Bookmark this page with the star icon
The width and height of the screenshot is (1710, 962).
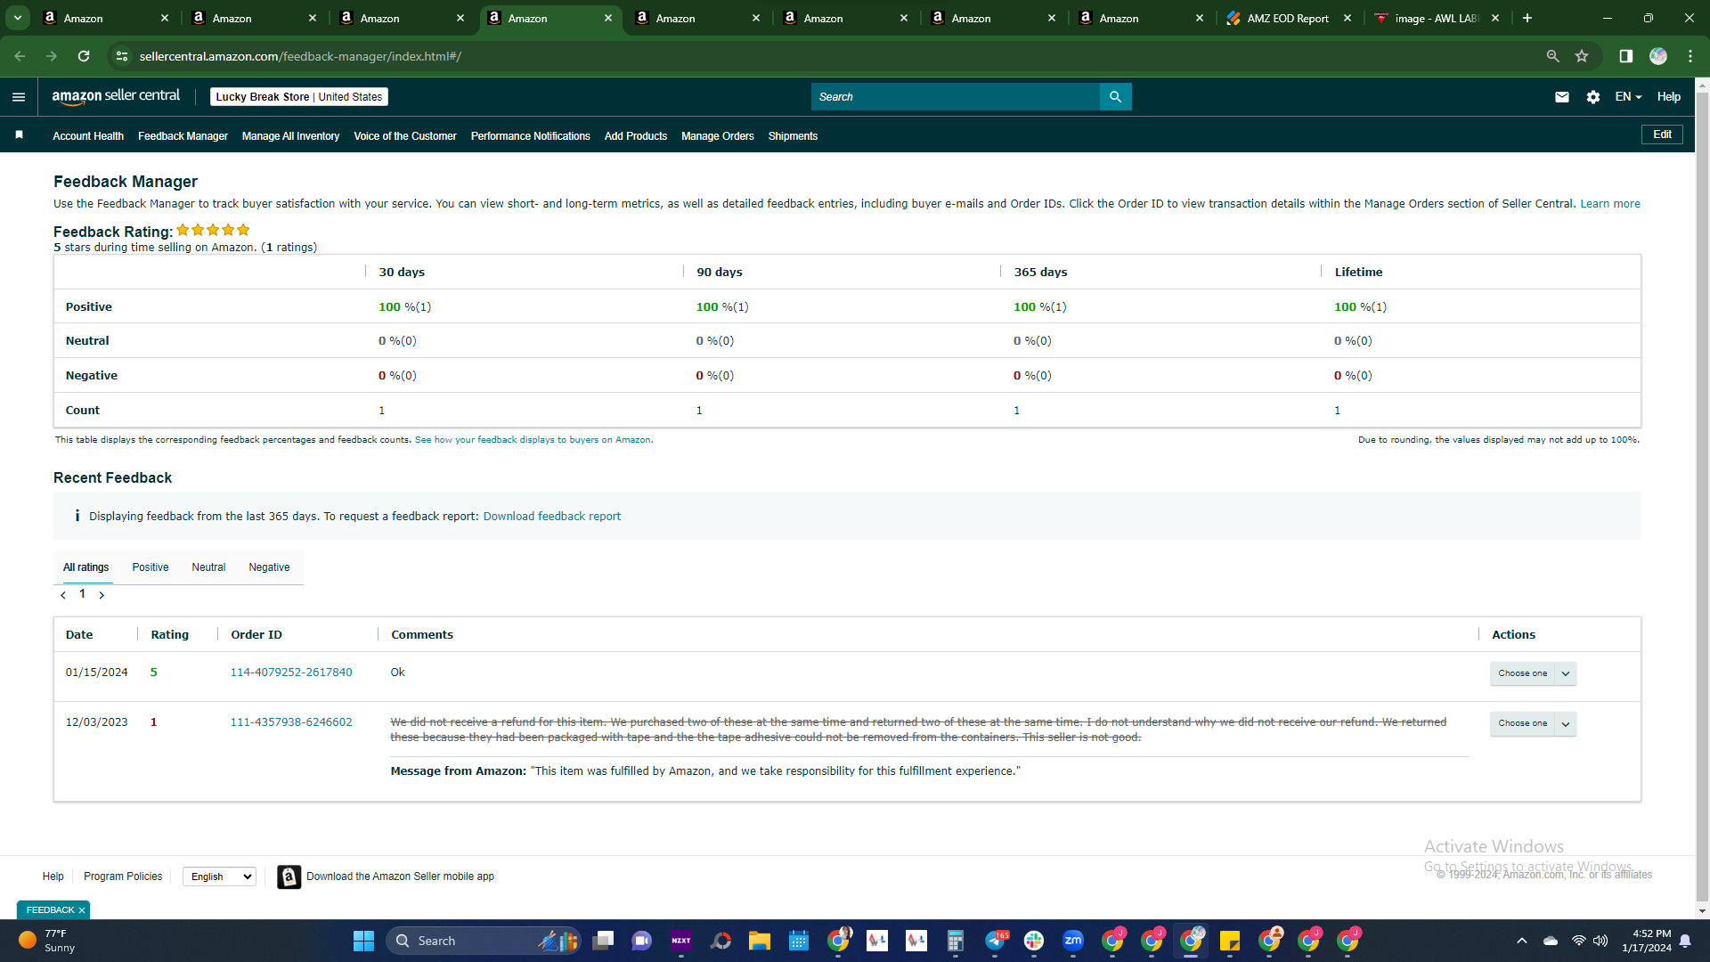[x=1582, y=56]
